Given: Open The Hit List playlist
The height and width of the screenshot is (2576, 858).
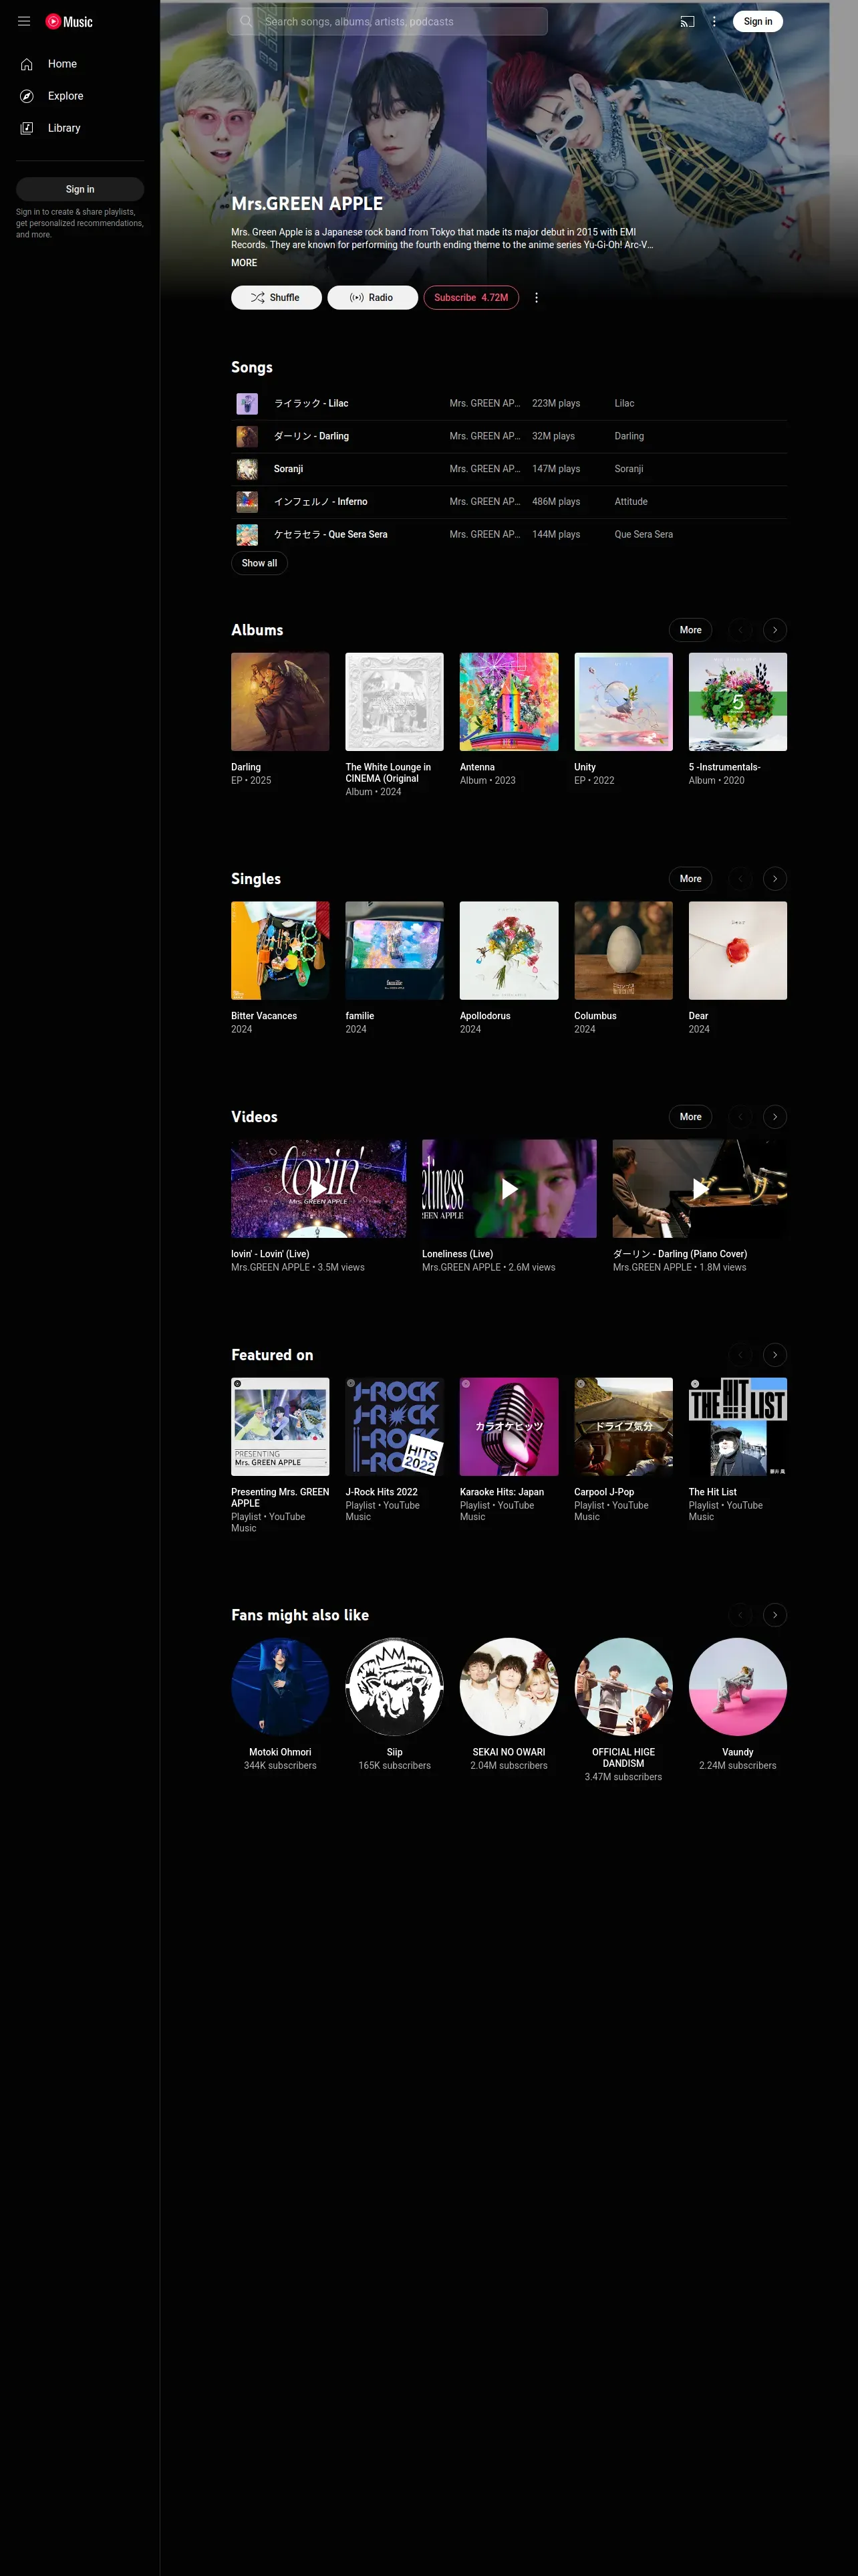Looking at the screenshot, I should coord(738,1427).
